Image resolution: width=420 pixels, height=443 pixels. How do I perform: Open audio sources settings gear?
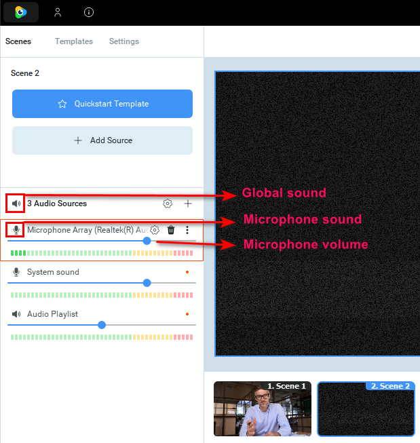pyautogui.click(x=168, y=204)
